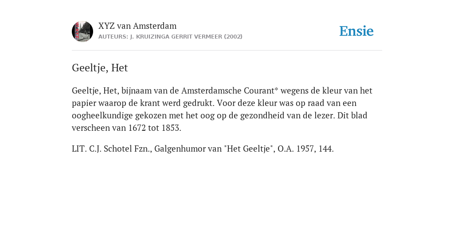Open the Ensie logo link

pyautogui.click(x=356, y=31)
